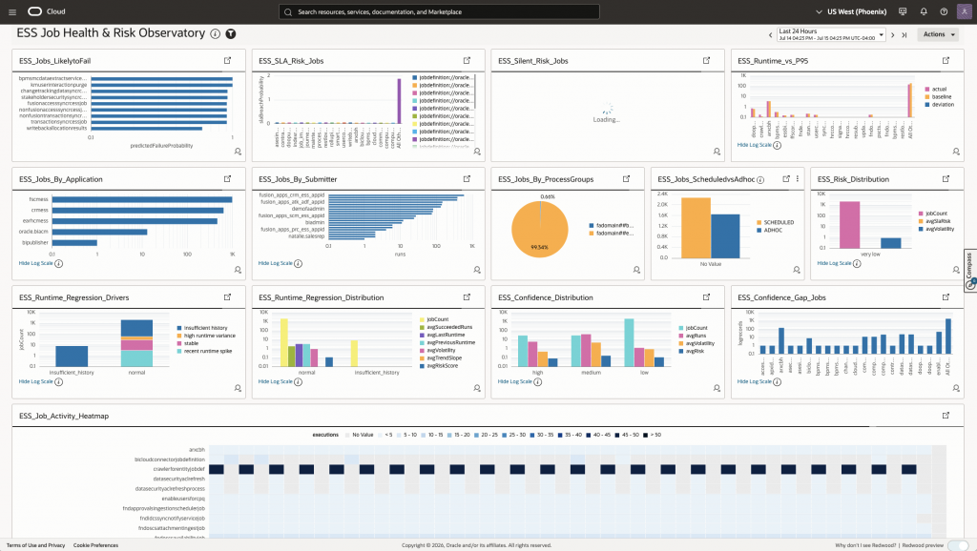Open Terms of Use and Privacy link
This screenshot has width=977, height=551.
[x=35, y=545]
